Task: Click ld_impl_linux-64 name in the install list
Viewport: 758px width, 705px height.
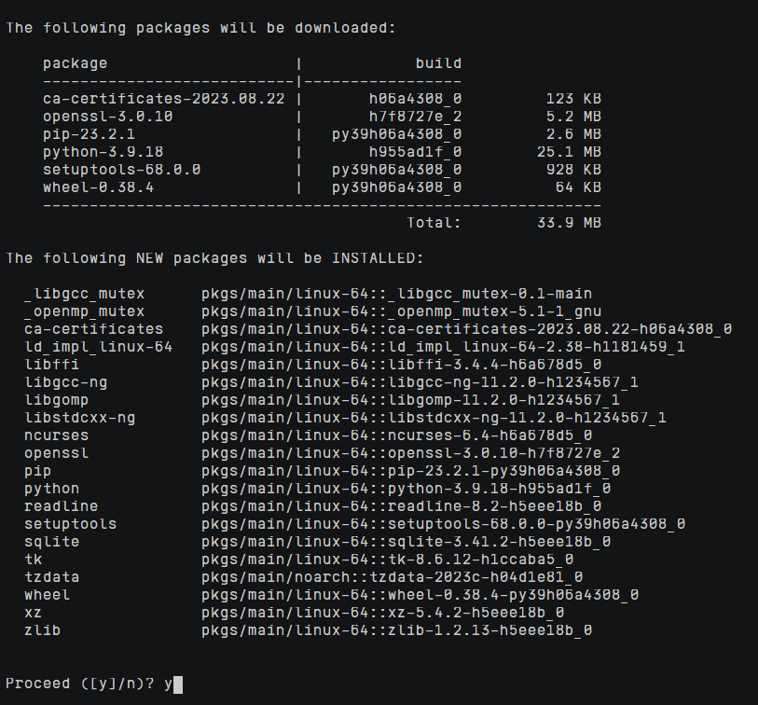Action: pos(98,347)
